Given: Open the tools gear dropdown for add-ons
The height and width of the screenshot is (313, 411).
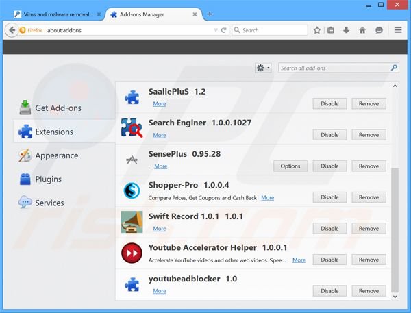Looking at the screenshot, I should pos(263,68).
